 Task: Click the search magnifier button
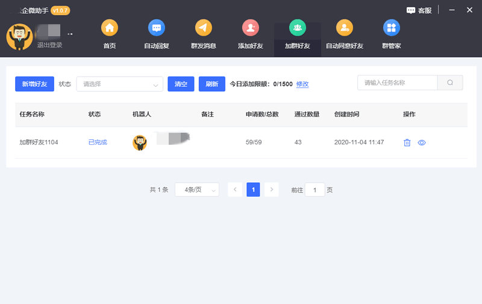point(450,83)
